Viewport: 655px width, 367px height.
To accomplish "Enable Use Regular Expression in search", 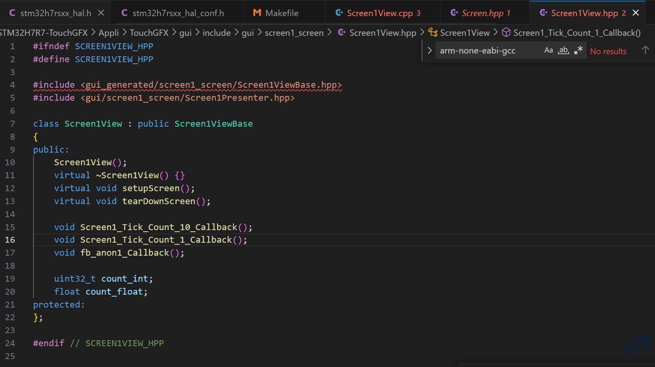I will point(578,50).
